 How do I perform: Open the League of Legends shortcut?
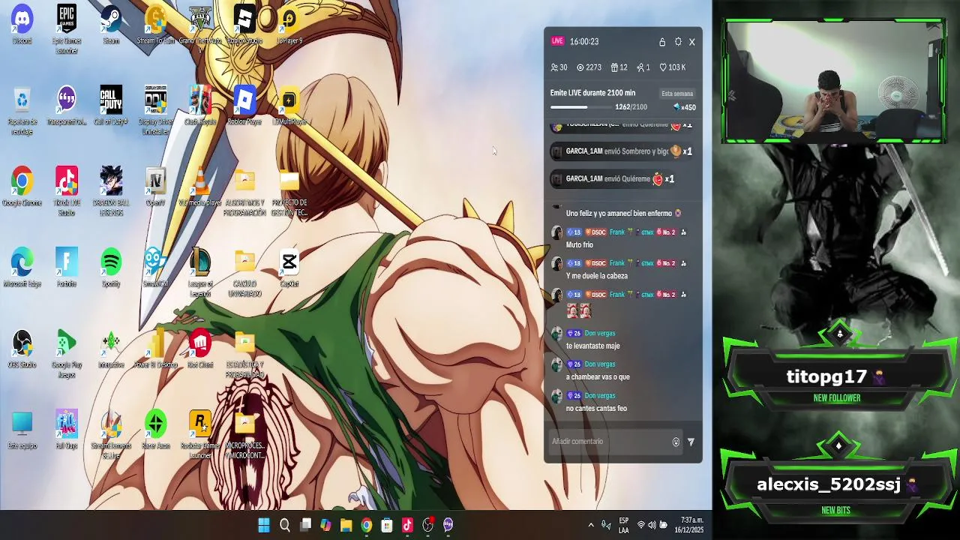tap(199, 273)
